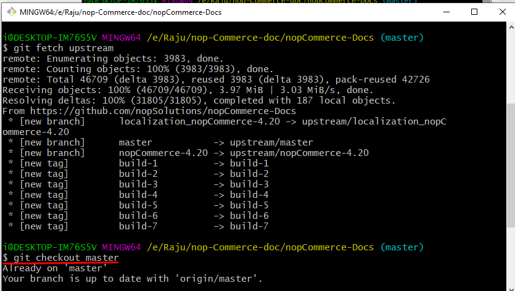This screenshot has height=291, width=515.
Task: Click the upstream/master branch text
Action: coord(271,142)
